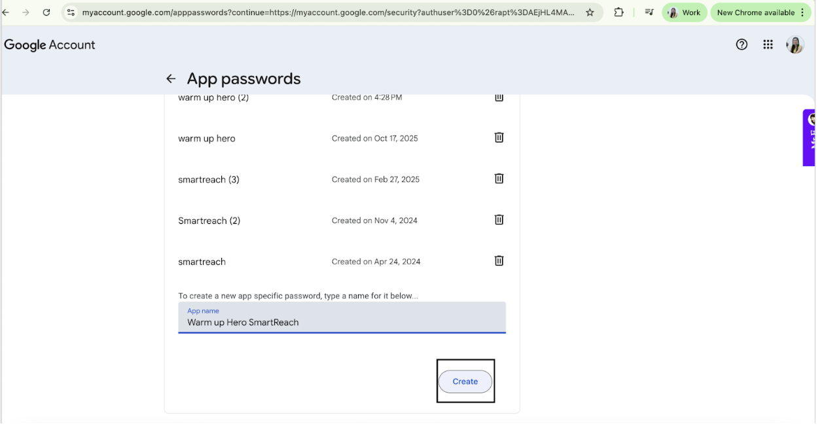Screen dimensions: 826x428
Task: View site information icon in the address bar
Action: pyautogui.click(x=71, y=12)
